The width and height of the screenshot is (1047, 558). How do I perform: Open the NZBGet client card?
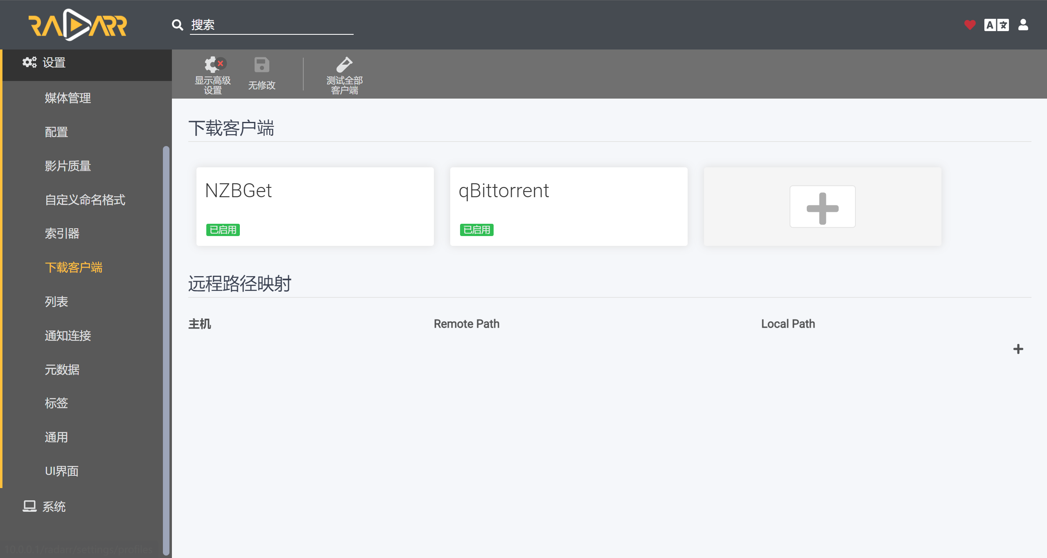[314, 206]
